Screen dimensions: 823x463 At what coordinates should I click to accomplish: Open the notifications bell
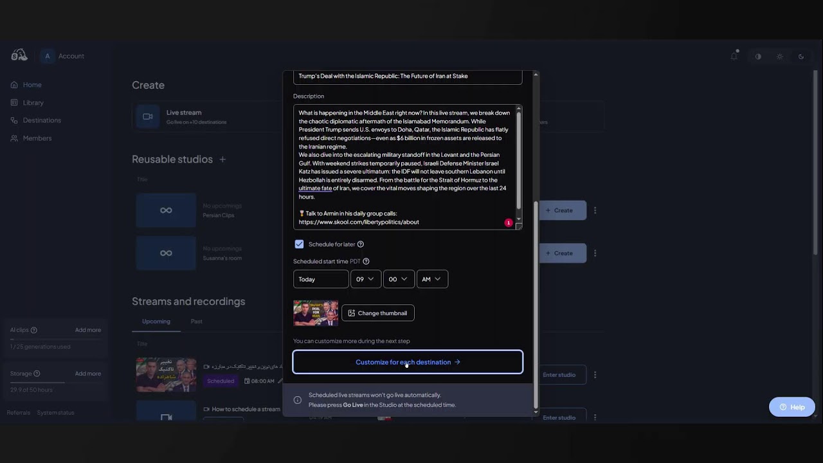point(734,56)
